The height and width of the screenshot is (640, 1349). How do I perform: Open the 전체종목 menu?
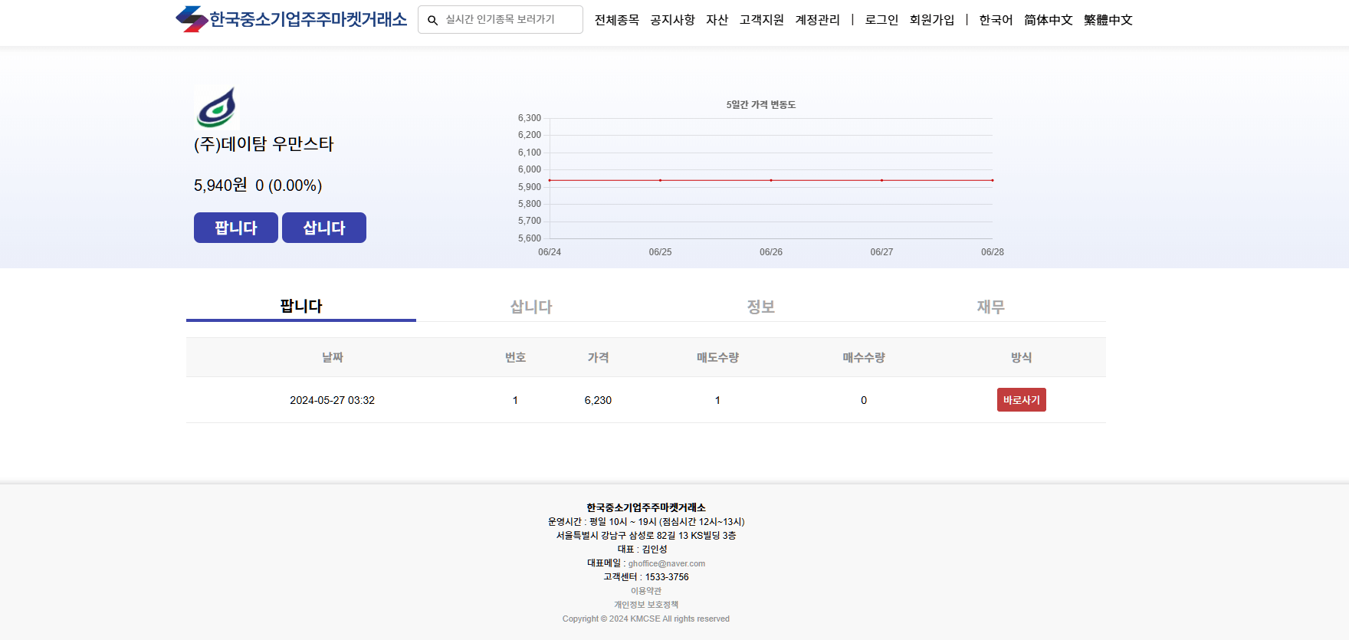(x=616, y=20)
